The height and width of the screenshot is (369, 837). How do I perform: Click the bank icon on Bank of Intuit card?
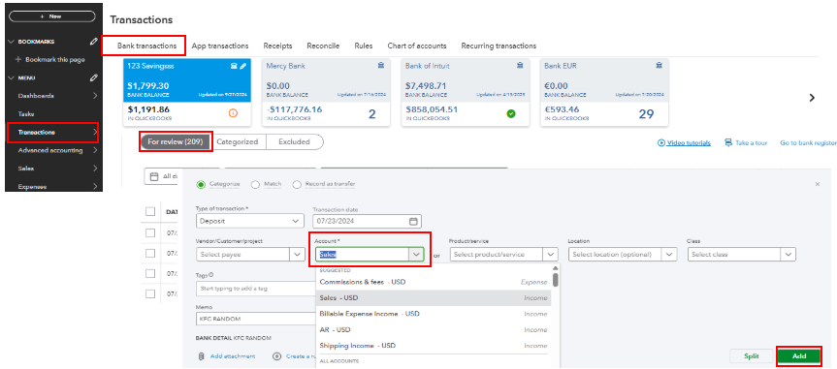520,66
